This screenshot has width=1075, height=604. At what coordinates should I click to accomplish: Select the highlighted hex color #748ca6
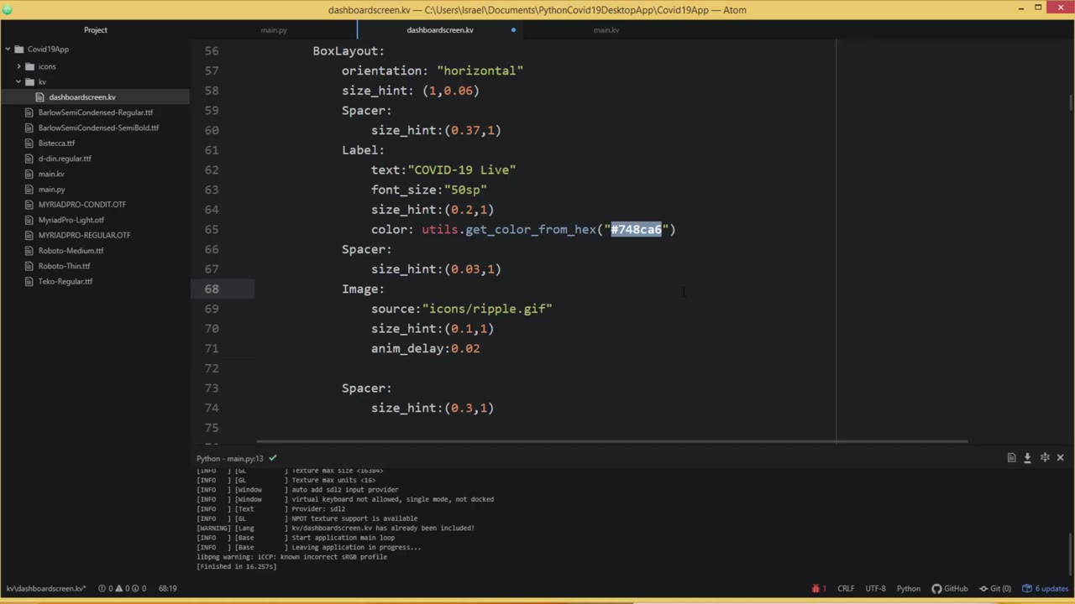pos(636,229)
